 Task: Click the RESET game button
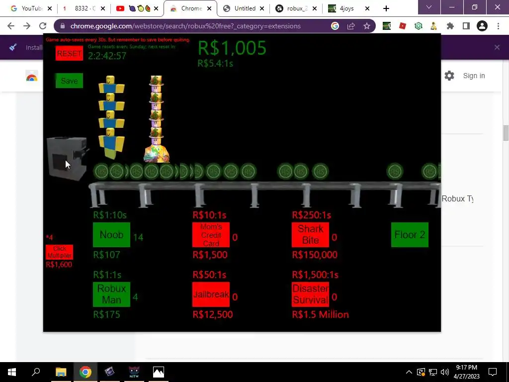click(x=69, y=53)
